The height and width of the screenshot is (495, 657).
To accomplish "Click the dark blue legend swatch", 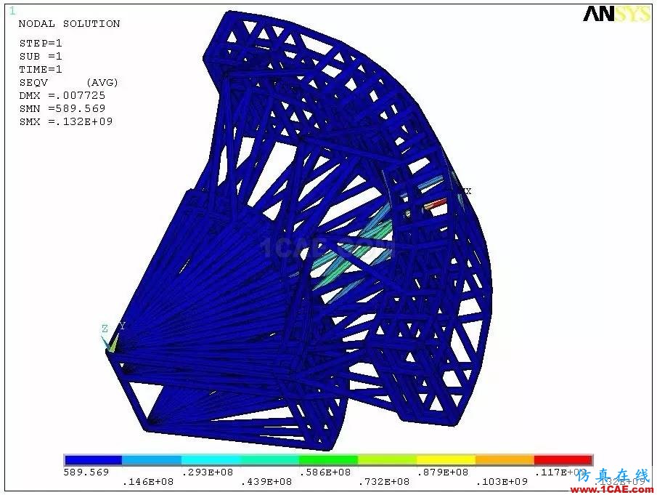I will click(93, 460).
